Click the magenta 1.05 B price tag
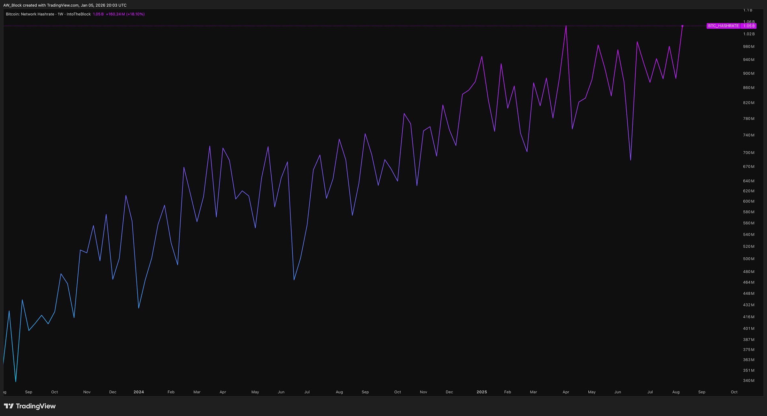The width and height of the screenshot is (767, 416). (749, 26)
